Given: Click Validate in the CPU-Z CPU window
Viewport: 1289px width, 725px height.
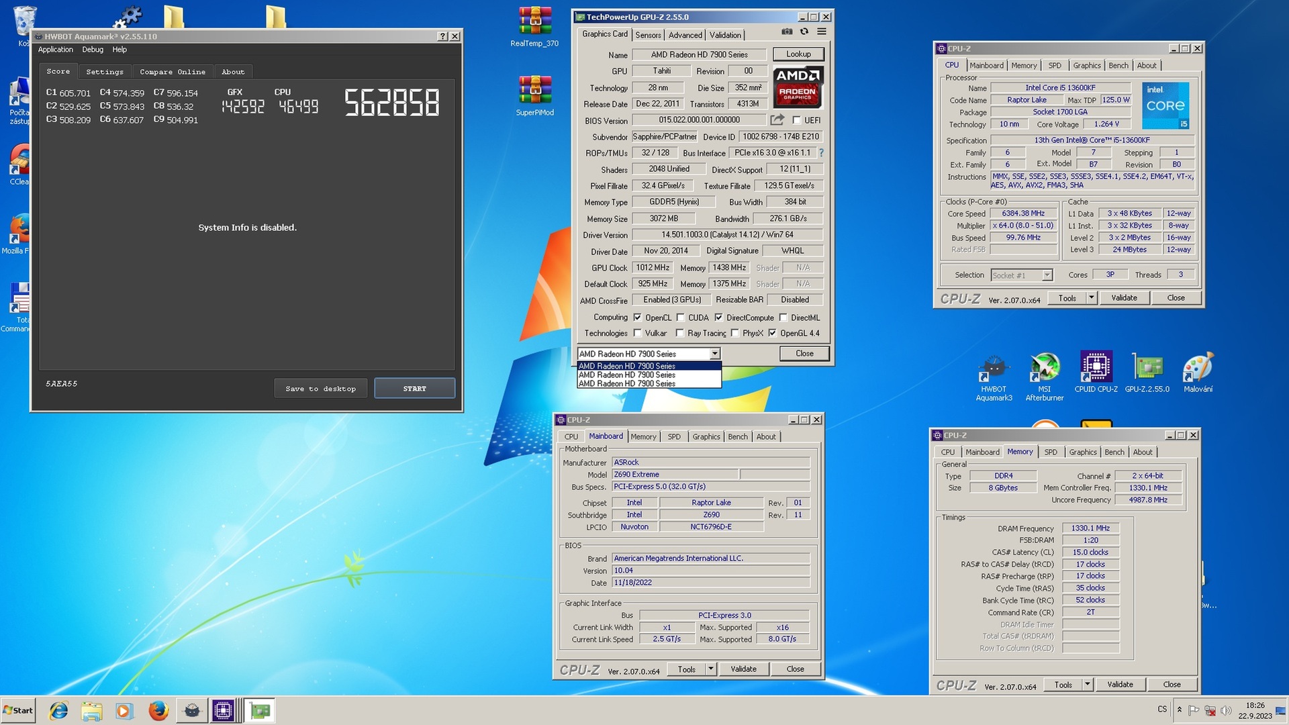Looking at the screenshot, I should tap(1124, 297).
